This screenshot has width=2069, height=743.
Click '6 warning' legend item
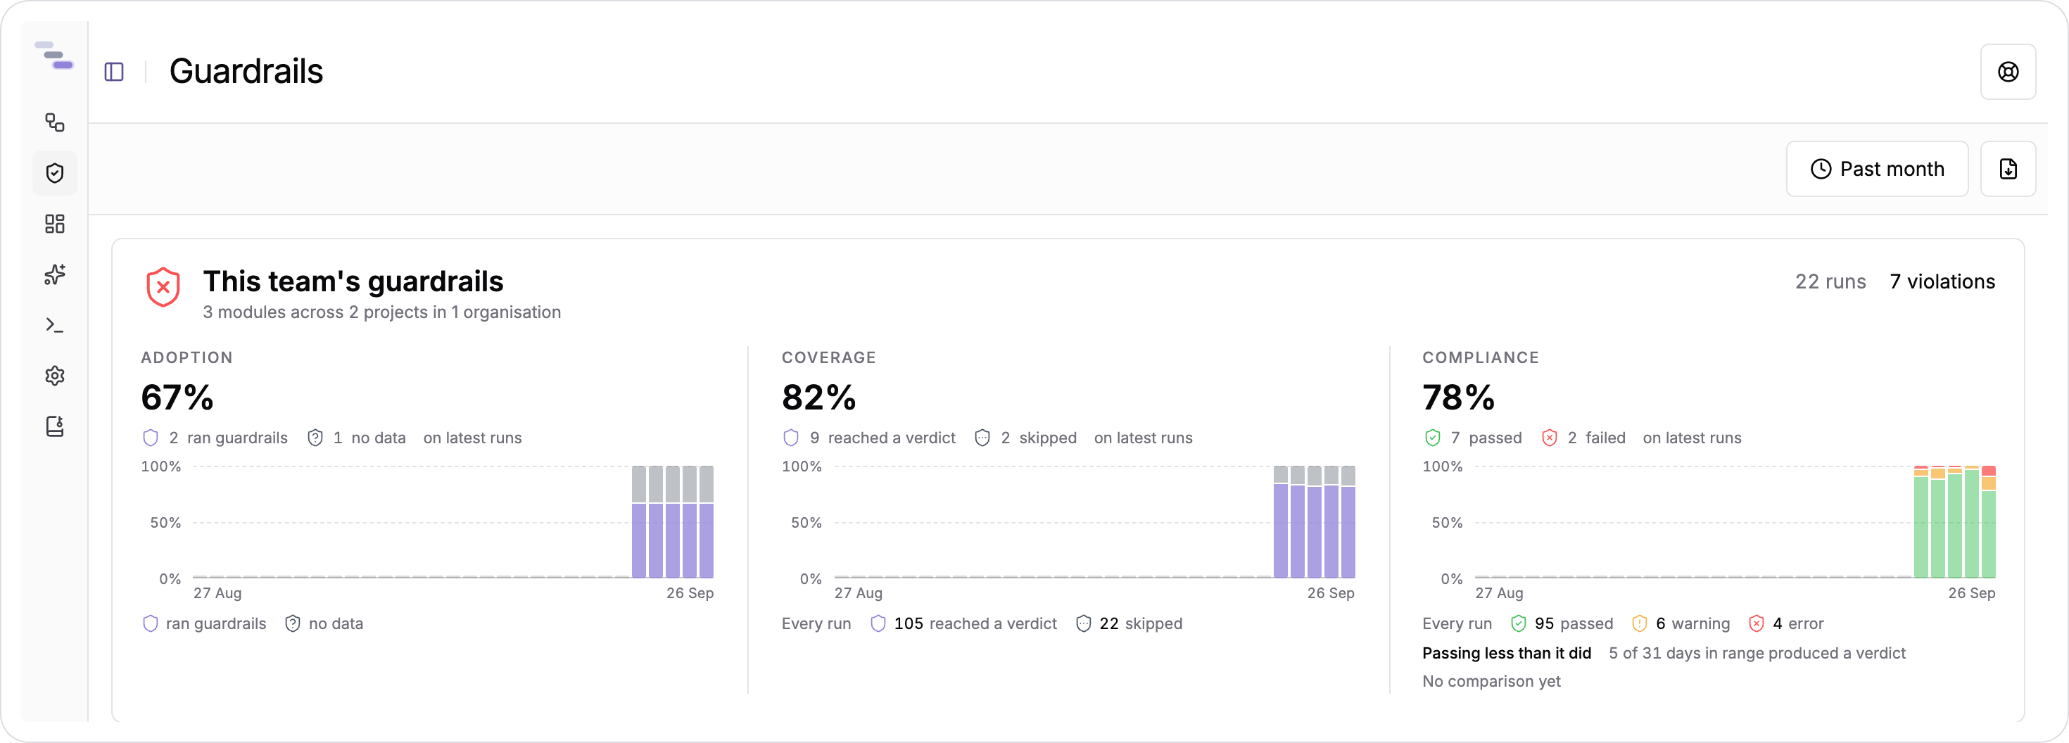[1681, 623]
